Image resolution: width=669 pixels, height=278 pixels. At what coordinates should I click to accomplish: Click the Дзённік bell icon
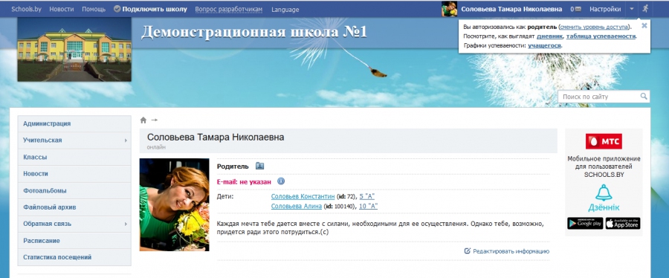604,193
